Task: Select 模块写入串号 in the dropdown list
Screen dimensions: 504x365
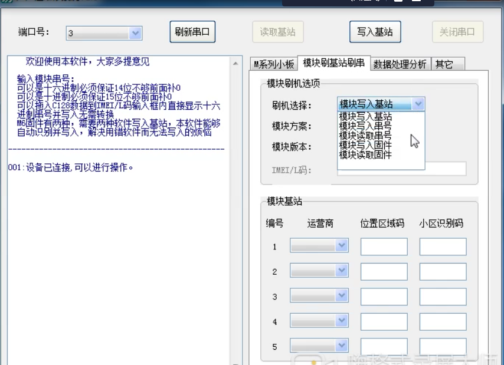Action: [381, 126]
